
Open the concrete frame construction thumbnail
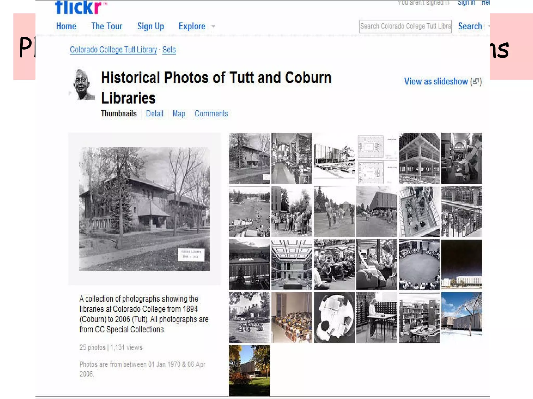pyautogui.click(x=419, y=158)
